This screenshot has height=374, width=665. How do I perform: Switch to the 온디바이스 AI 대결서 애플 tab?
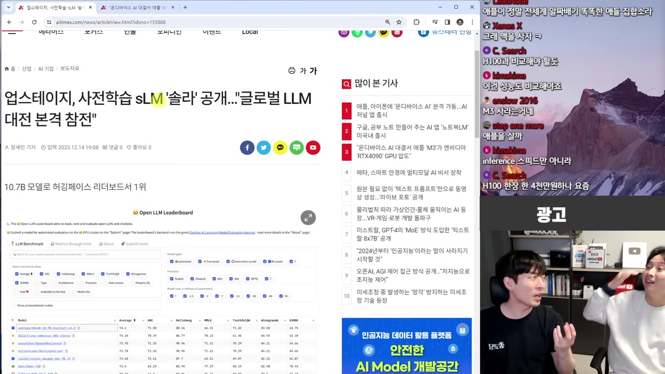pyautogui.click(x=137, y=7)
